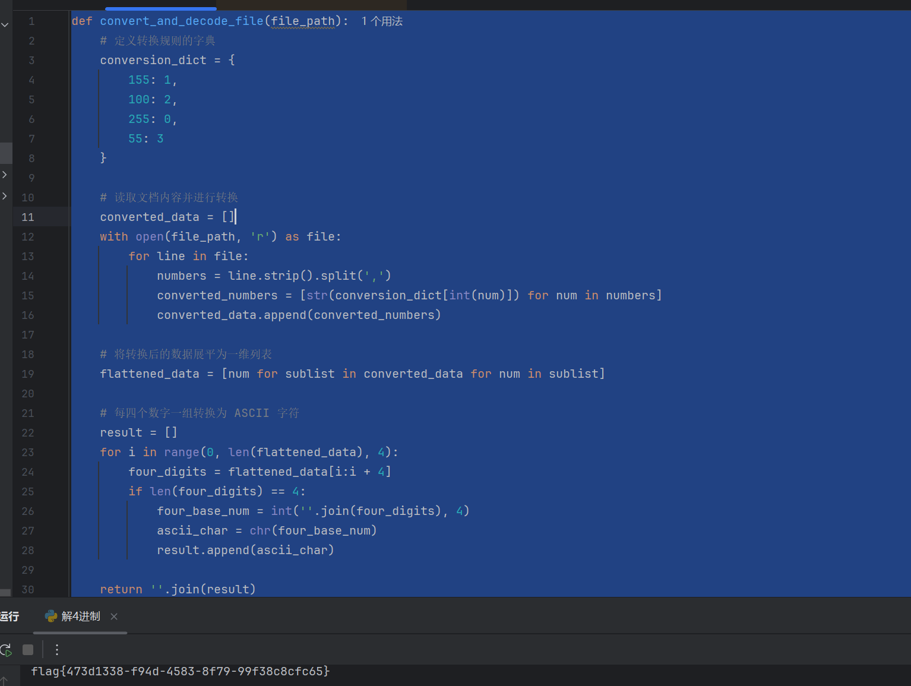Click the '255: 0,' dictionary entry
Viewport: 911px width, 686px height.
pyautogui.click(x=153, y=119)
